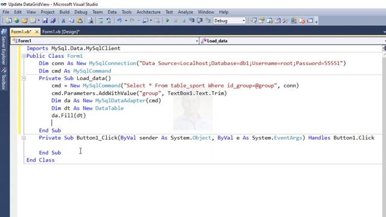Collapse the Public Class Form1 block
Screen dimensions: 386x217
[24, 56]
